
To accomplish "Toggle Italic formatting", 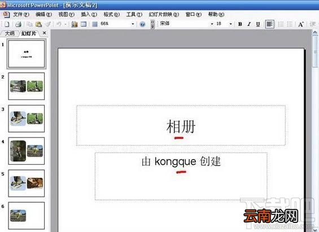I will tap(249, 24).
